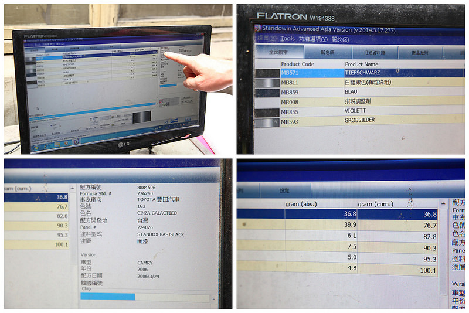Image resolution: width=469 pixels, height=313 pixels.
Task: Click the dark blue swatch beside MB859
Action: [267, 93]
